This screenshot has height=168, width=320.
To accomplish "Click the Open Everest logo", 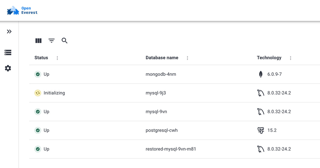I will 22,11.
